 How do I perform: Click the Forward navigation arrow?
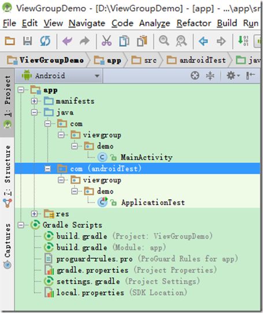(x=221, y=42)
